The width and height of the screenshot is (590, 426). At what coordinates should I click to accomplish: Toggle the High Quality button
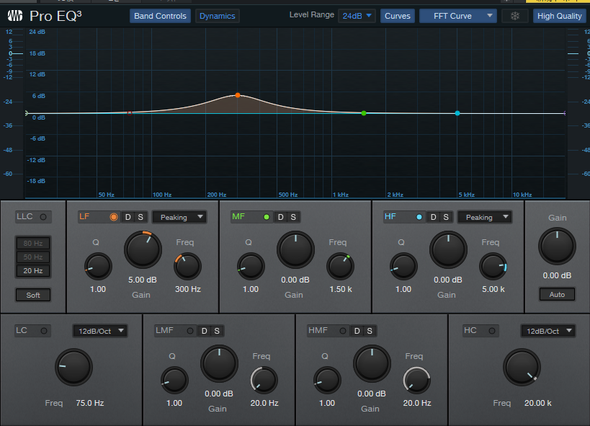[559, 16]
